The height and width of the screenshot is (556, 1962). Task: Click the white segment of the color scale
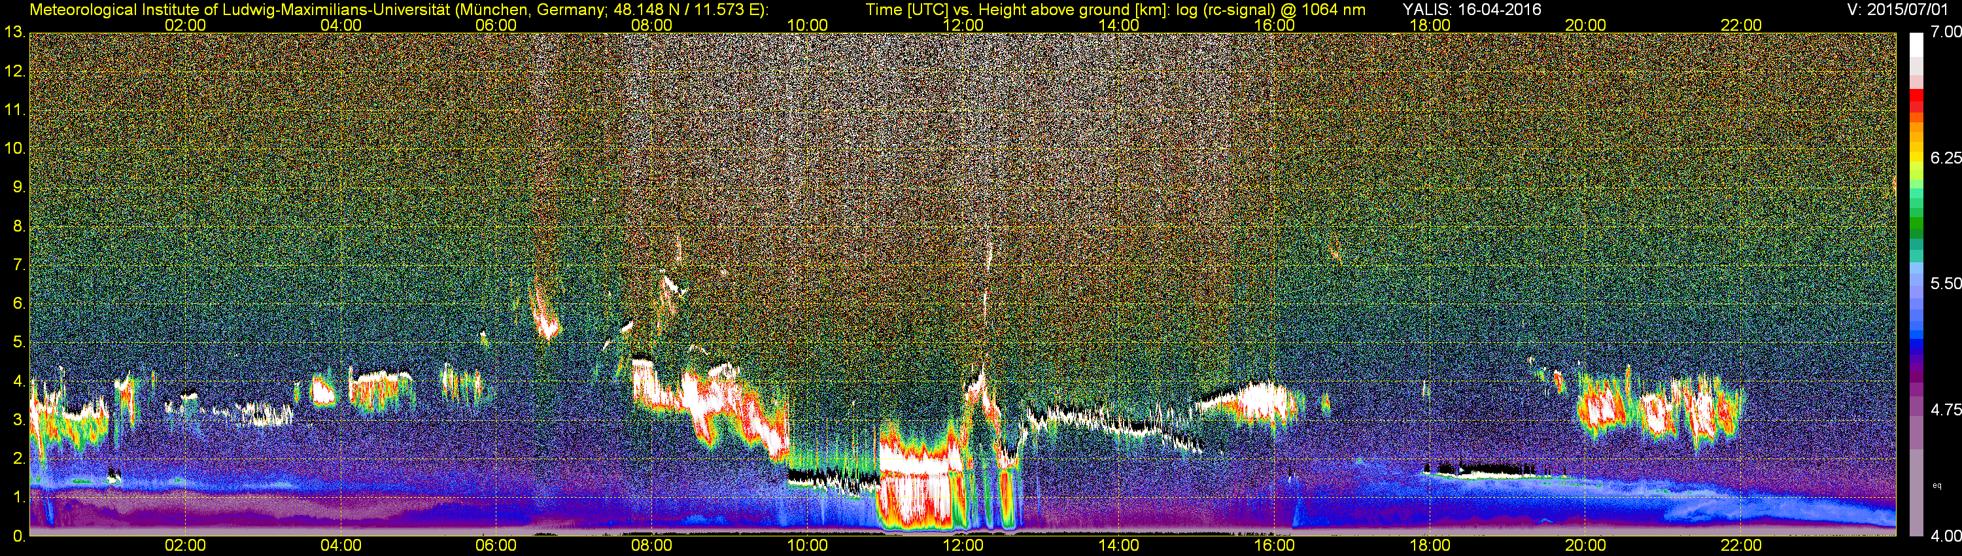click(x=1916, y=44)
